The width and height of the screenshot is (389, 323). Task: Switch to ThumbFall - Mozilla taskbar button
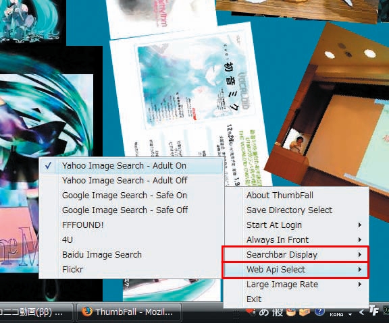click(128, 312)
